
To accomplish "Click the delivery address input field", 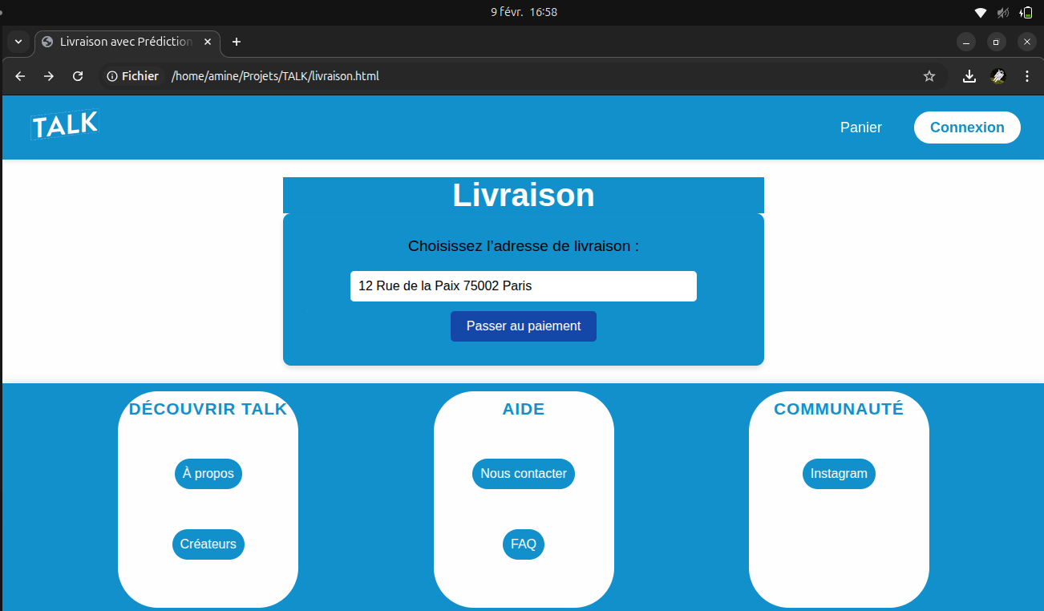I will pos(523,286).
